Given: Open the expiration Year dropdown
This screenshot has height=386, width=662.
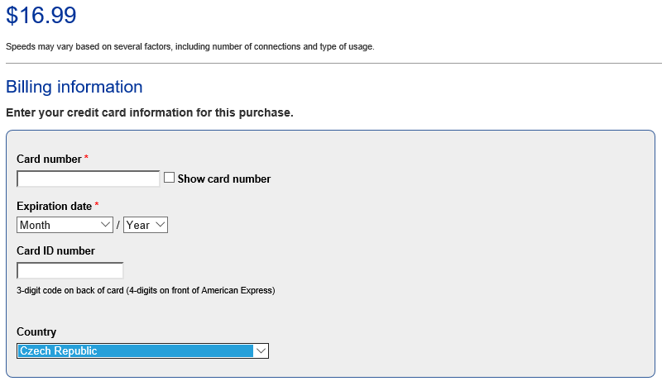Looking at the screenshot, I should 145,225.
